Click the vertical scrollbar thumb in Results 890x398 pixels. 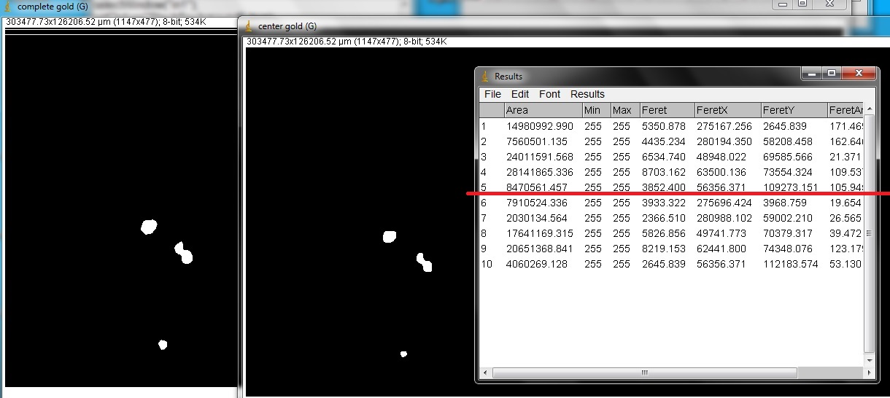(x=868, y=233)
